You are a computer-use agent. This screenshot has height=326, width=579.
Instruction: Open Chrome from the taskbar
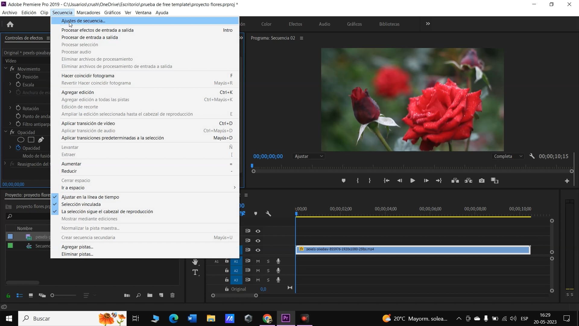pos(267,318)
